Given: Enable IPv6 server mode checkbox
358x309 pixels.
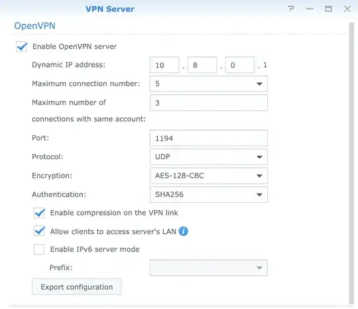Looking at the screenshot, I should coord(39,249).
